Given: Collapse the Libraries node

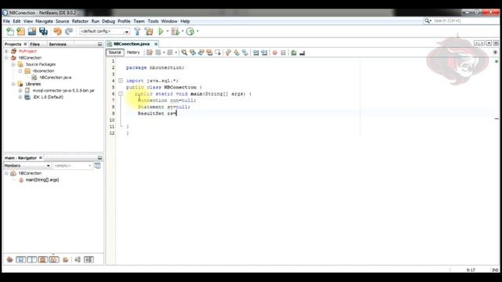Looking at the screenshot, I should click(13, 84).
